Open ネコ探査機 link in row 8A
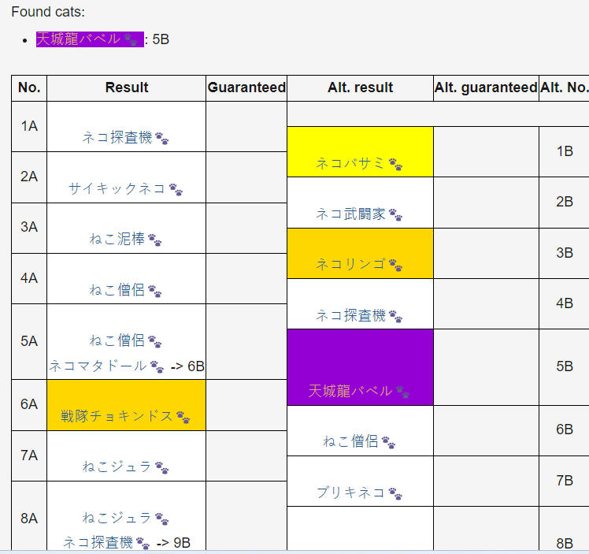The image size is (589, 554). point(98,543)
